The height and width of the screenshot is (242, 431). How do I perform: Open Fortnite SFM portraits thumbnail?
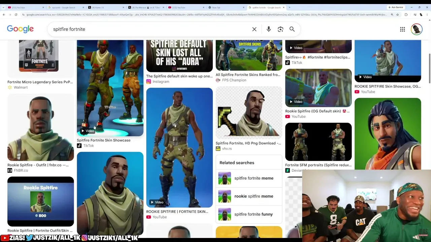pyautogui.click(x=318, y=142)
